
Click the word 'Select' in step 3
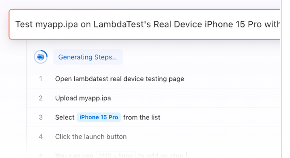65,117
